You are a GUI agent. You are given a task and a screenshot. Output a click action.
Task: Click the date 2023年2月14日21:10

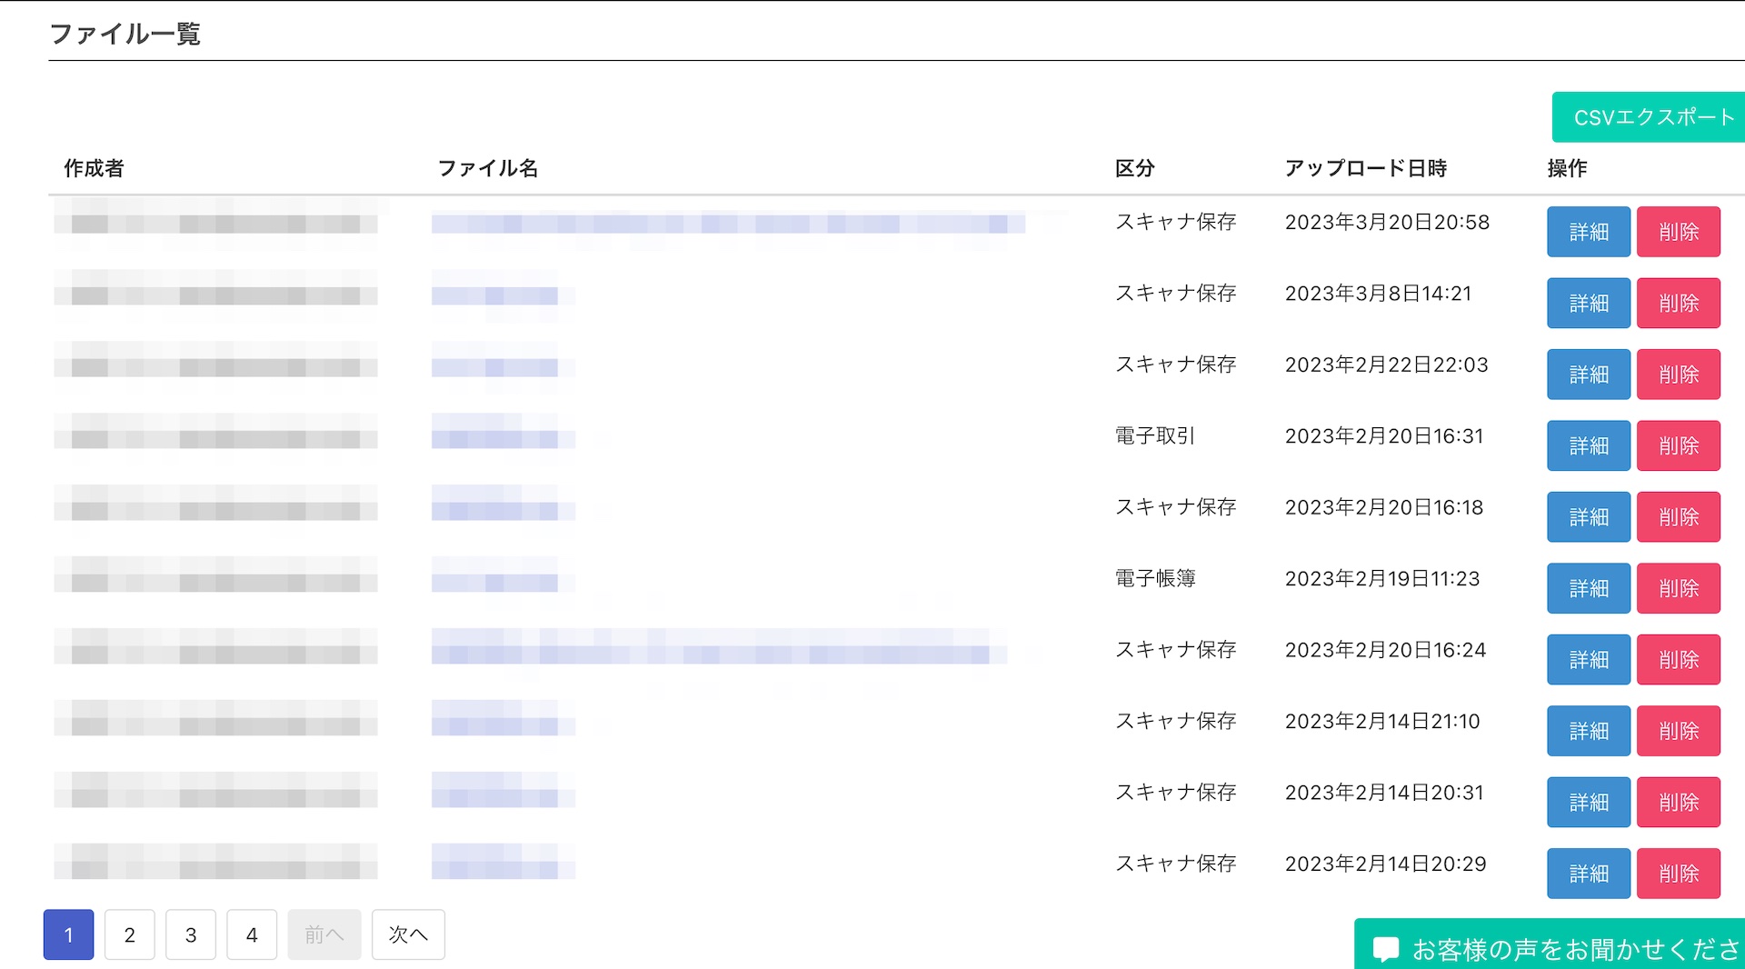[1382, 722]
